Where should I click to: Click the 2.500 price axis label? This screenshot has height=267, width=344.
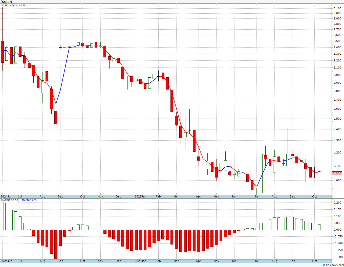click(337, 41)
